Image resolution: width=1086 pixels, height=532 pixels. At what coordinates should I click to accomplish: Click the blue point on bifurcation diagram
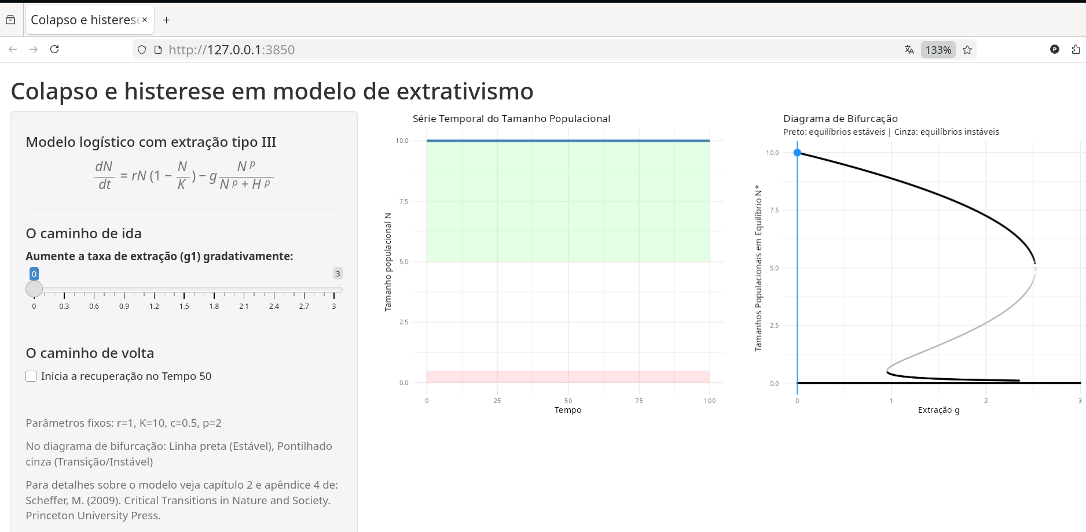pyautogui.click(x=797, y=153)
